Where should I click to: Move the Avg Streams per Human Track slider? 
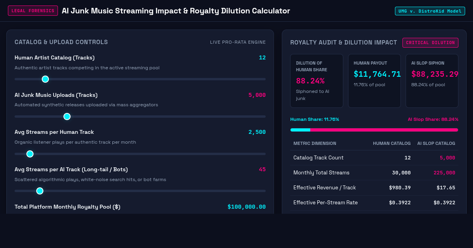(x=30, y=154)
